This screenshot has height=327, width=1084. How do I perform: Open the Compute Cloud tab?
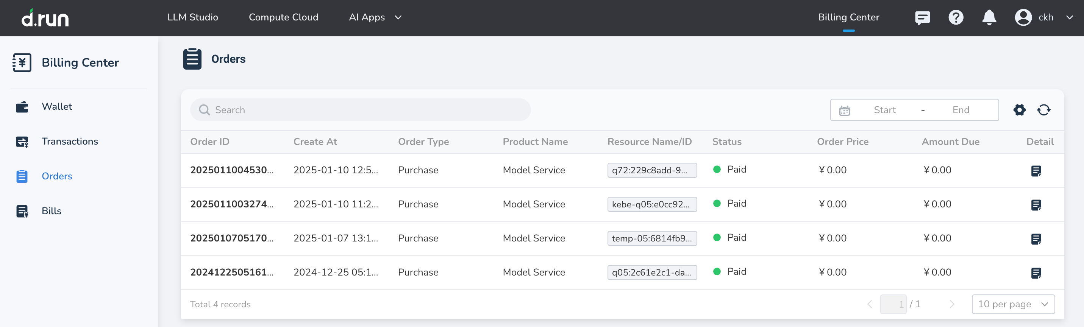point(283,17)
